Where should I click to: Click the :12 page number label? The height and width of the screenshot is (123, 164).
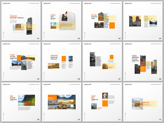coord(160,120)
